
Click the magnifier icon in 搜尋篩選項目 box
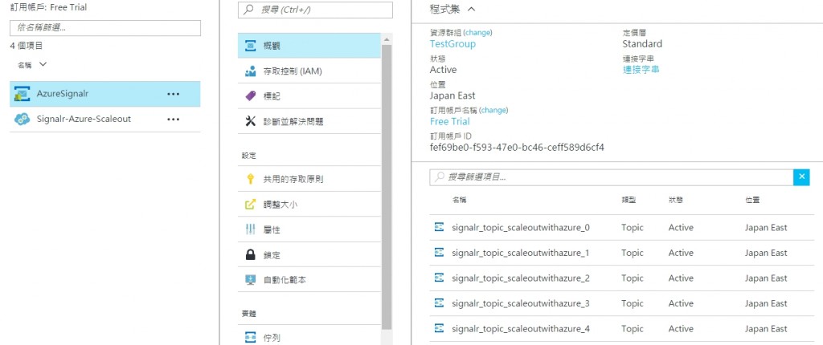(439, 177)
